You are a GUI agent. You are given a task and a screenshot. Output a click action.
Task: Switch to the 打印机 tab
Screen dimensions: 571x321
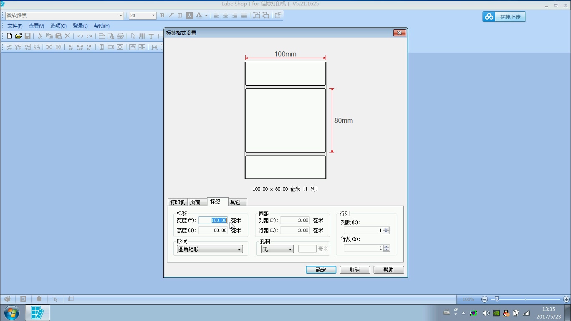pyautogui.click(x=177, y=202)
